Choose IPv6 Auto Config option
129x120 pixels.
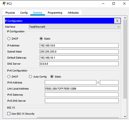tap(30, 77)
